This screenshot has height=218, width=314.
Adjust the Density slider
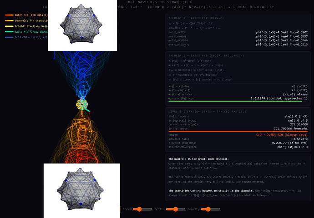click(210, 209)
